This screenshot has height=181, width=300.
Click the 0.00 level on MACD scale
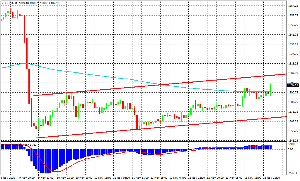pyautogui.click(x=290, y=149)
